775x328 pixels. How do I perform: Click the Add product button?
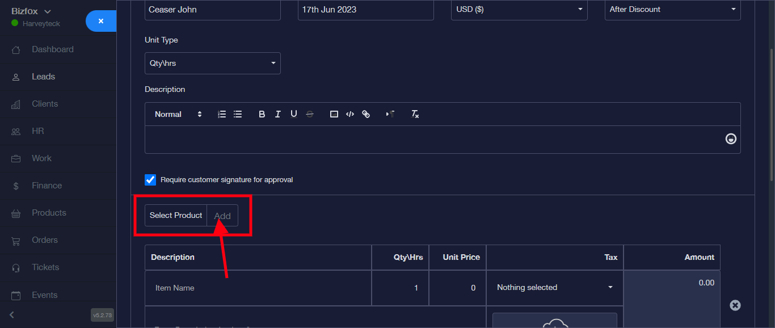coord(222,216)
